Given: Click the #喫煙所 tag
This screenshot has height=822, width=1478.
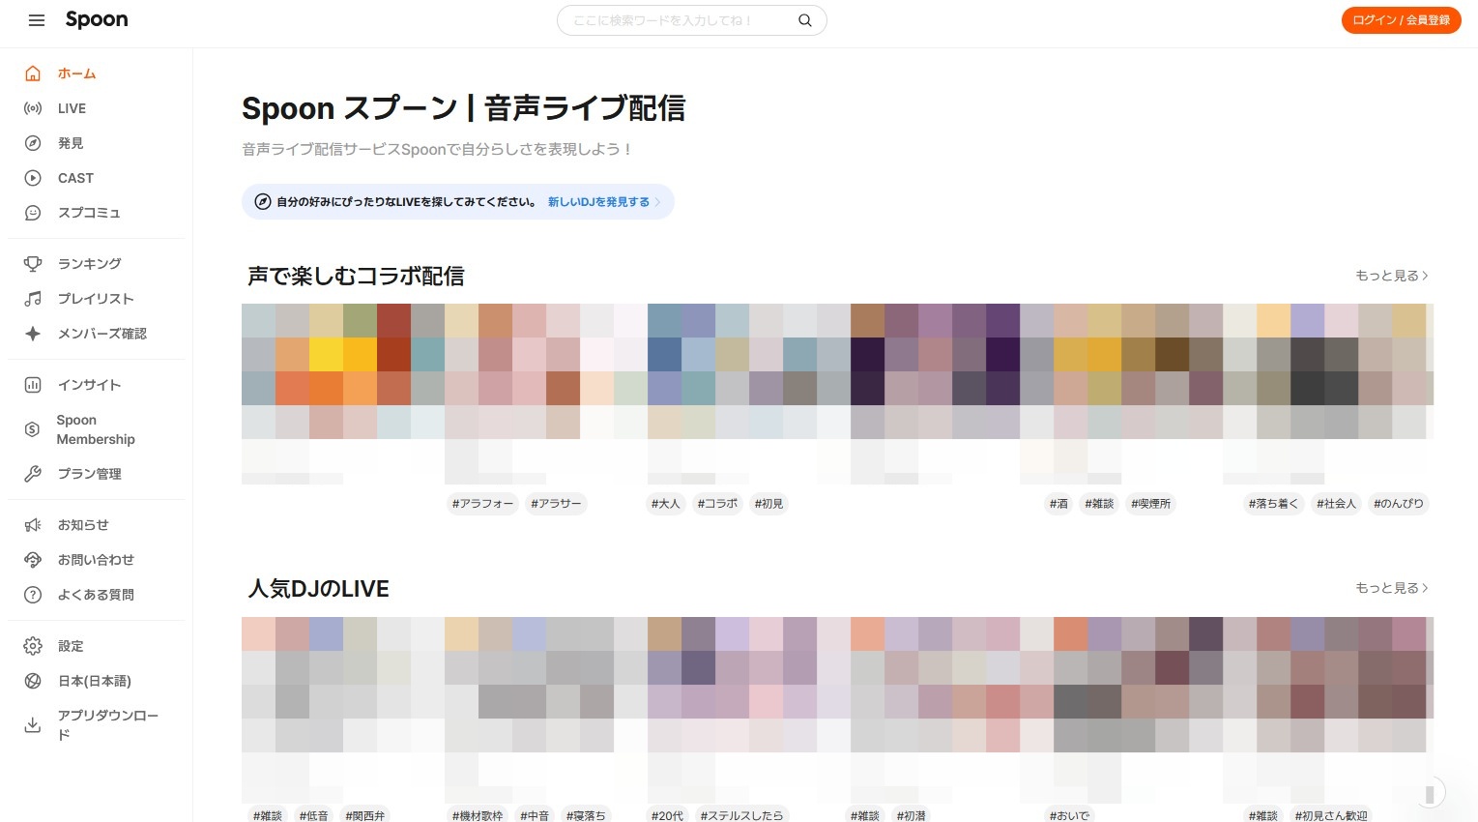Looking at the screenshot, I should 1150,504.
